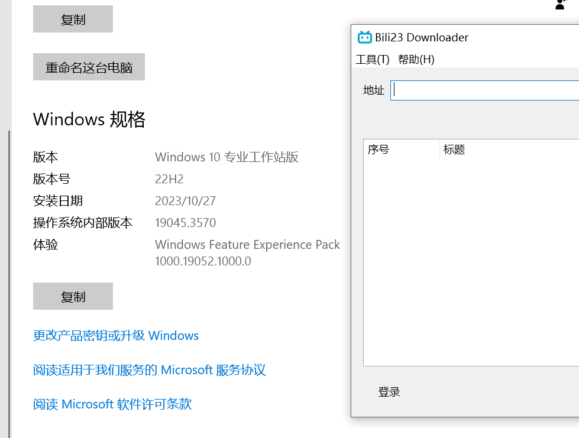Focus the 地址 address input field

[484, 90]
